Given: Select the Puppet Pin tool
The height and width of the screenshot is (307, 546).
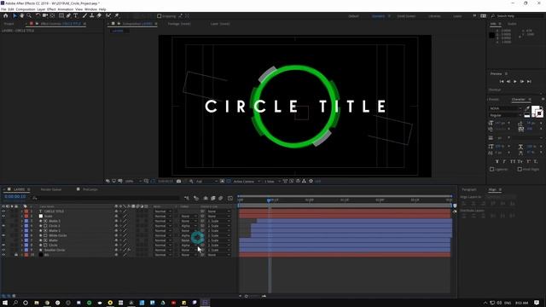Looking at the screenshot, I should click(117, 15).
